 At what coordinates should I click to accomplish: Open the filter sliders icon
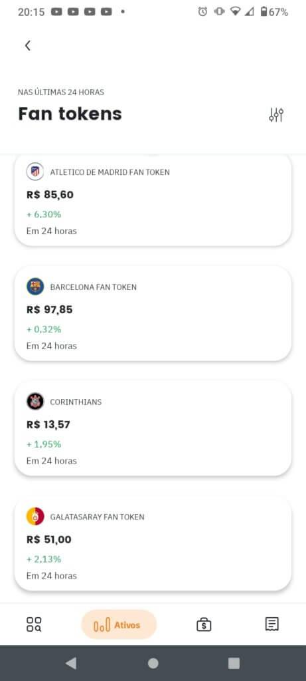tap(276, 114)
